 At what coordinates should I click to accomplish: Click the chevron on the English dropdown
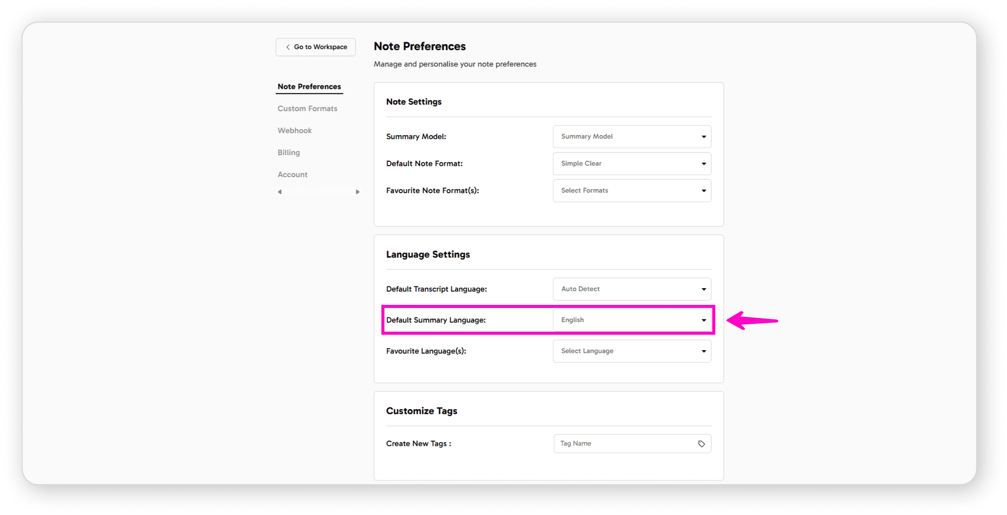[x=703, y=320]
